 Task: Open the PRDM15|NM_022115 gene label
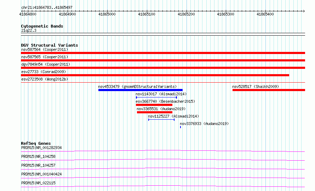(x=38, y=183)
